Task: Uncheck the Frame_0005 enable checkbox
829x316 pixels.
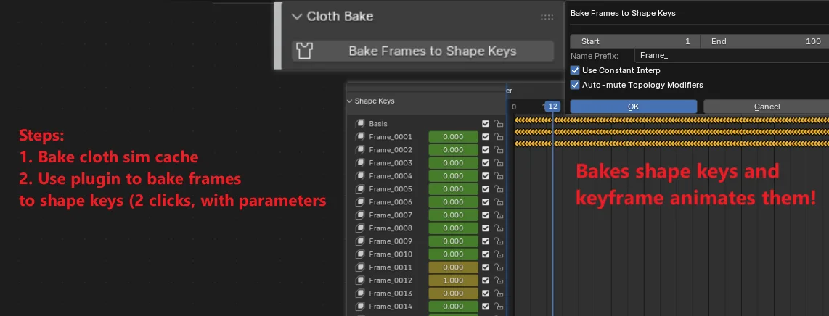Action: click(486, 189)
